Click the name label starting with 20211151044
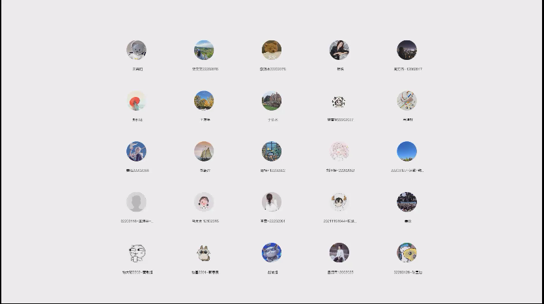Image resolution: width=544 pixels, height=304 pixels. 339,221
